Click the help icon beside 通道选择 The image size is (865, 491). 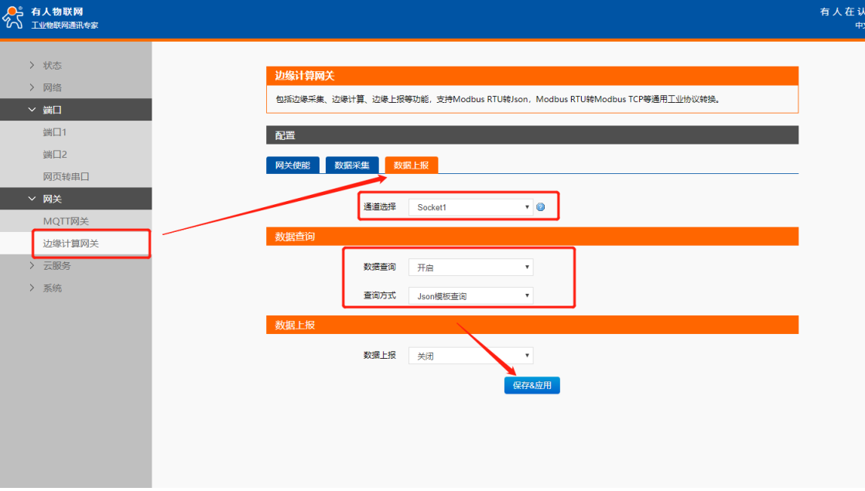click(x=541, y=207)
